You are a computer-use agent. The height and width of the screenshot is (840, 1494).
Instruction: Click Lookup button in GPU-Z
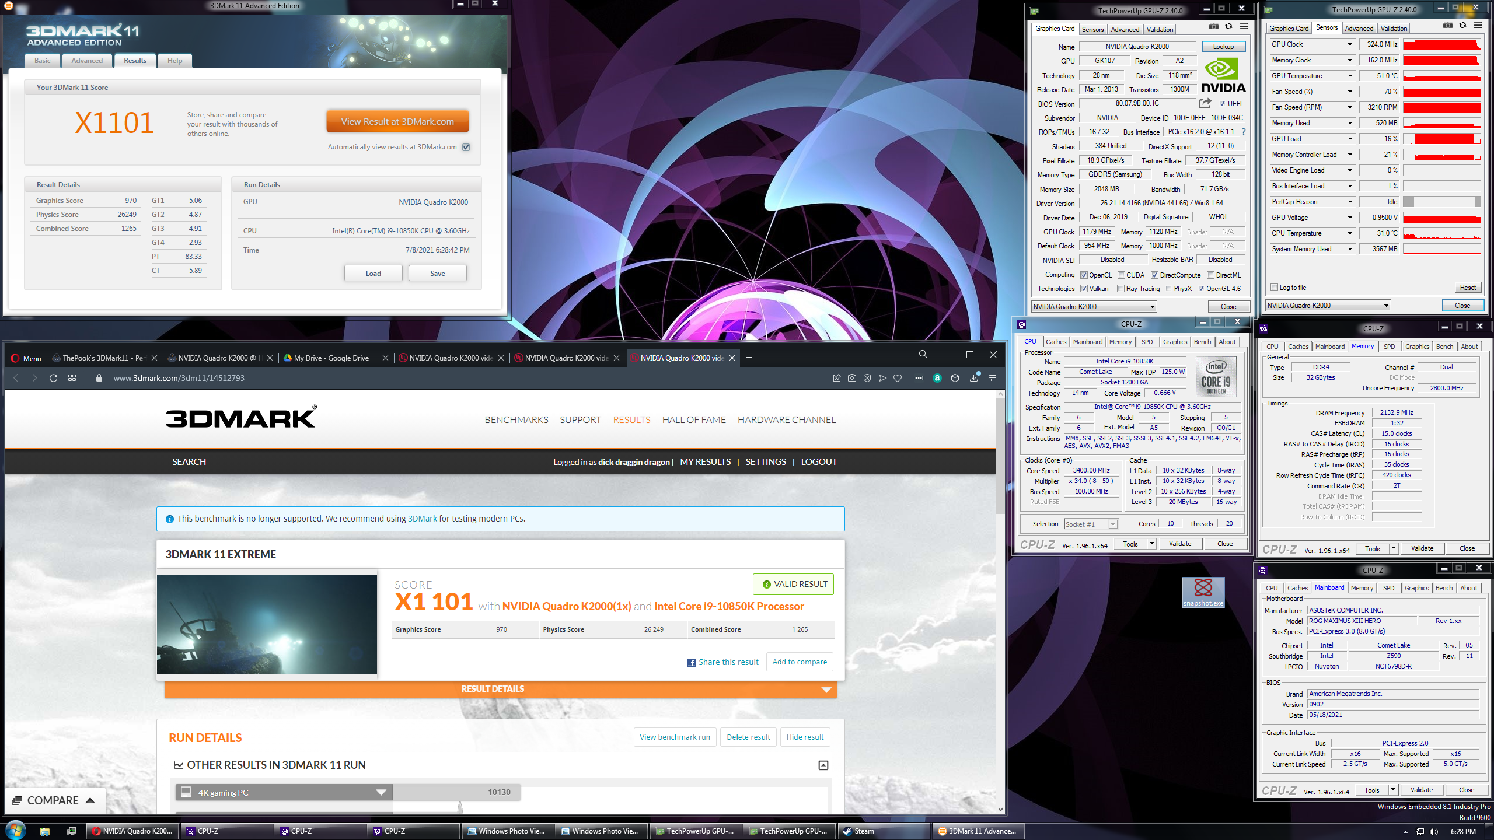pos(1223,47)
